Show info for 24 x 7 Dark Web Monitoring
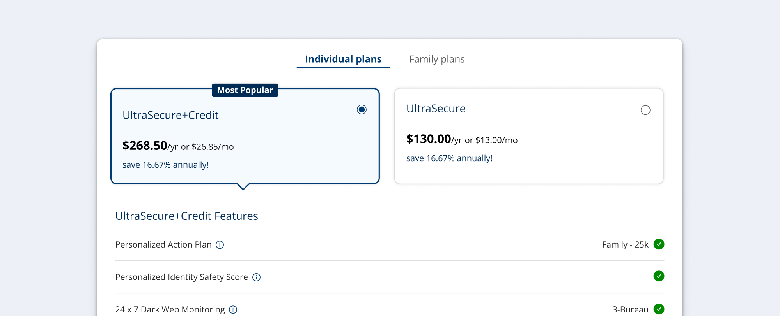The width and height of the screenshot is (780, 316). [x=233, y=310]
